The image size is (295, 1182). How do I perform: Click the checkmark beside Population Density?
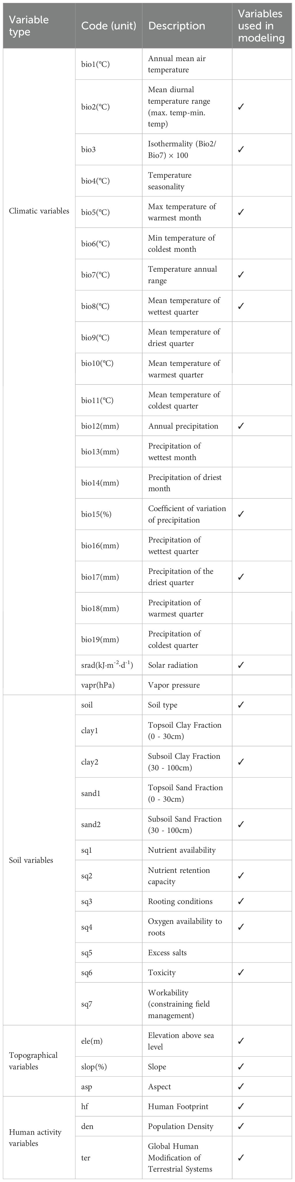pos(241,1126)
